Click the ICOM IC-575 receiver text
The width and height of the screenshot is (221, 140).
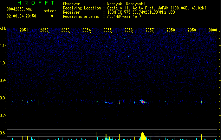[141, 12]
